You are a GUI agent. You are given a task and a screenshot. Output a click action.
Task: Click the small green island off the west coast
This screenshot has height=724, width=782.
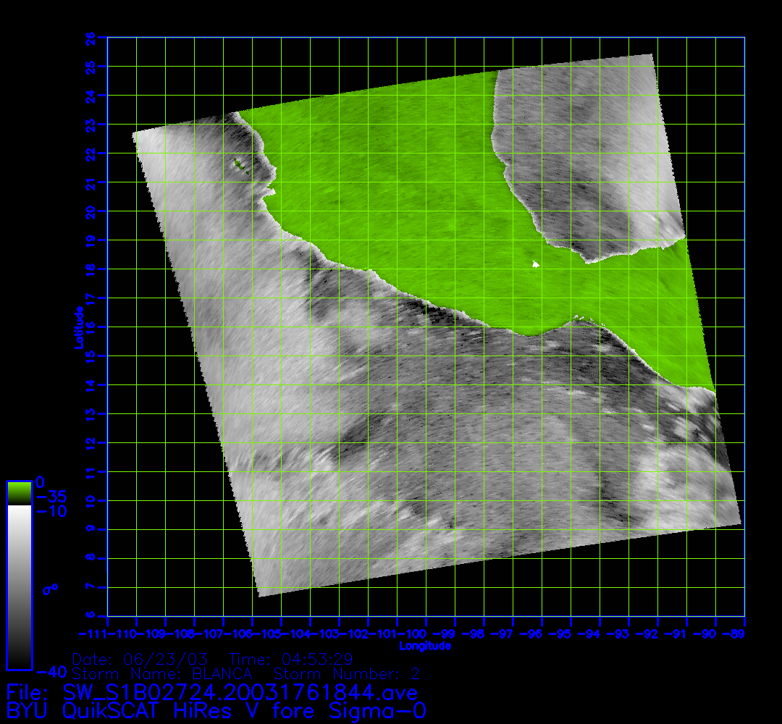point(237,164)
